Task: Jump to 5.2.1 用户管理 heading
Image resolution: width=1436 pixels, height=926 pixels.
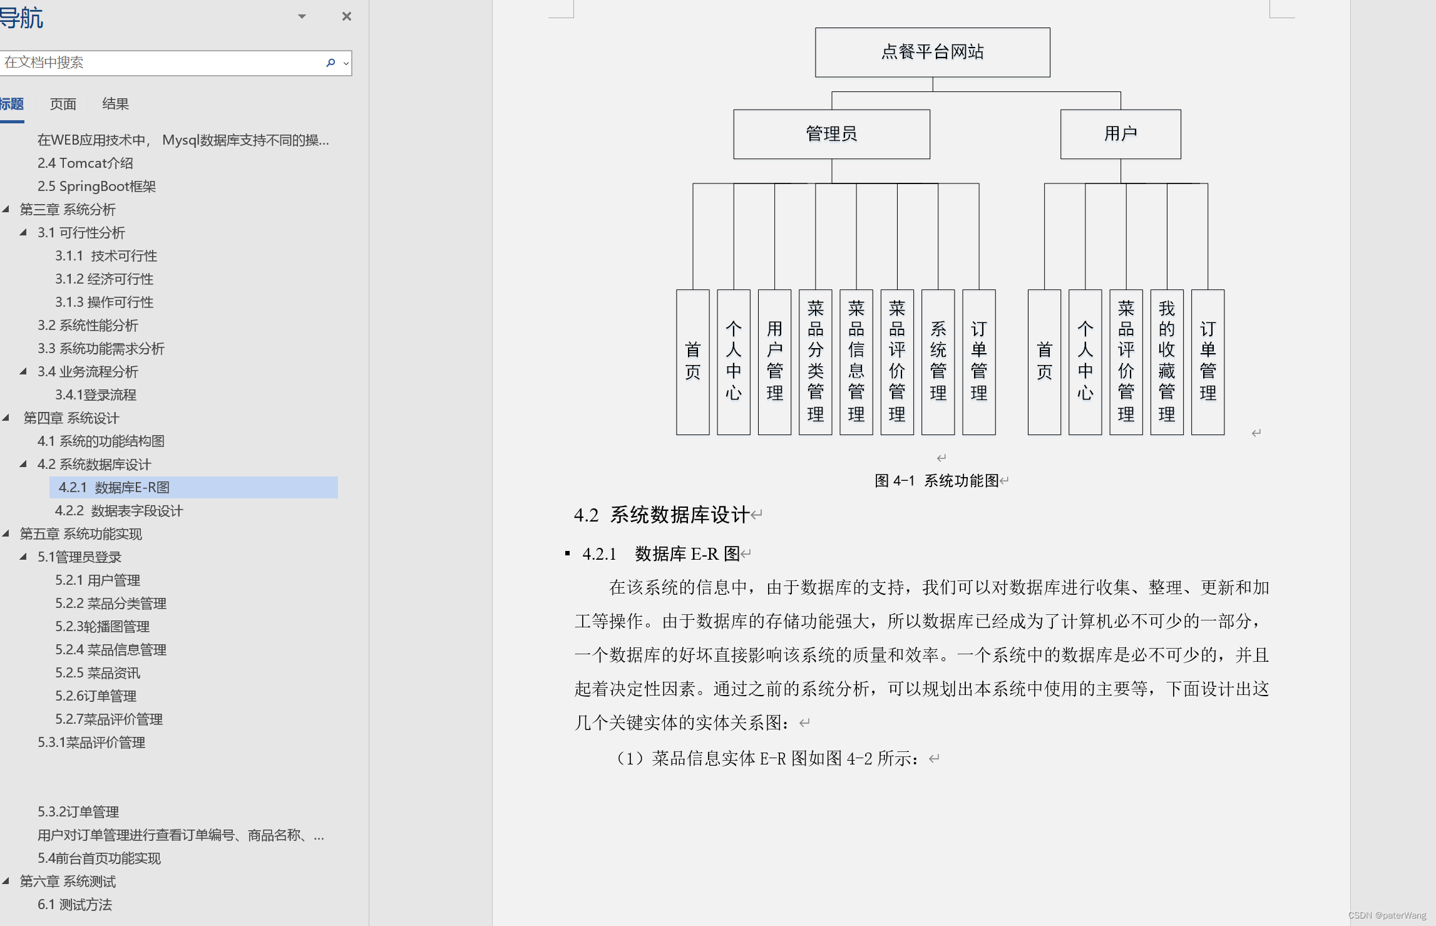Action: tap(98, 580)
